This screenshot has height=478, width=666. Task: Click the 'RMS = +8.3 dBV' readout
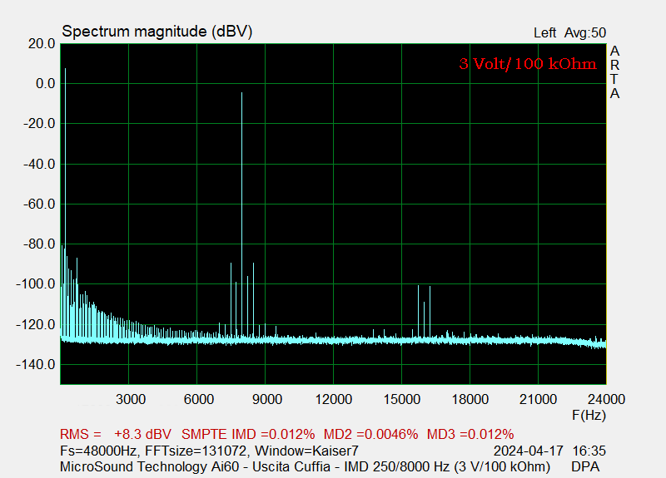coord(115,434)
